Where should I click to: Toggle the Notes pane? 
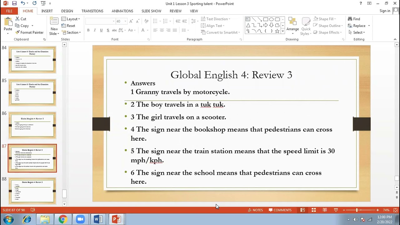point(255,210)
